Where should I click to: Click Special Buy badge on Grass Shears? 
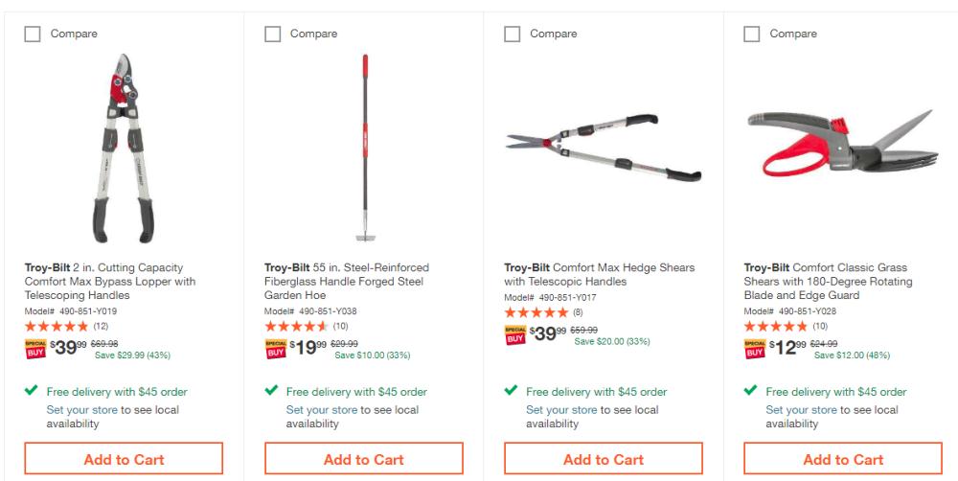click(x=755, y=350)
